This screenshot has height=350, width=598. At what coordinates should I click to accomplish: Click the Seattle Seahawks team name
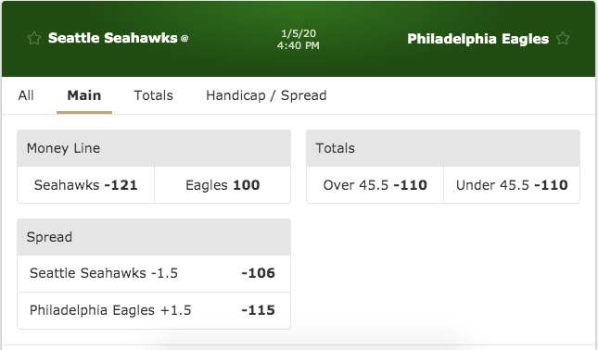pos(113,38)
